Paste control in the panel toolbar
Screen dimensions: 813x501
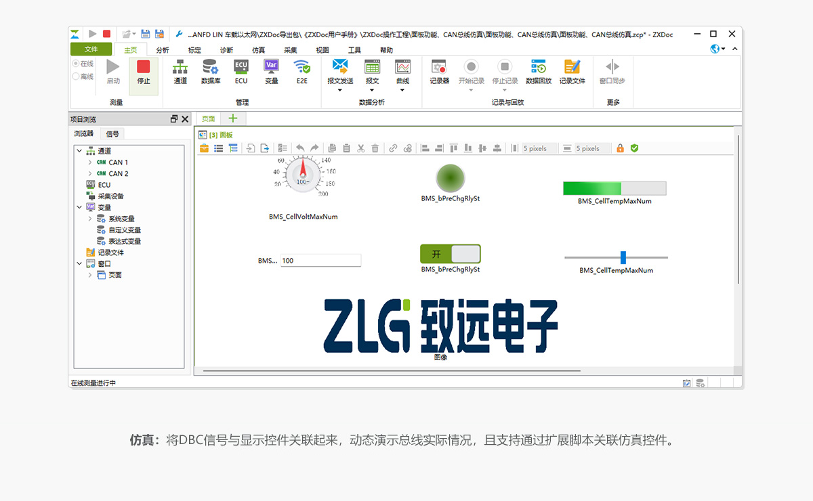pos(346,148)
